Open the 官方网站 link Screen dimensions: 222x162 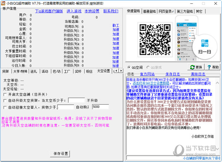pos(147,74)
